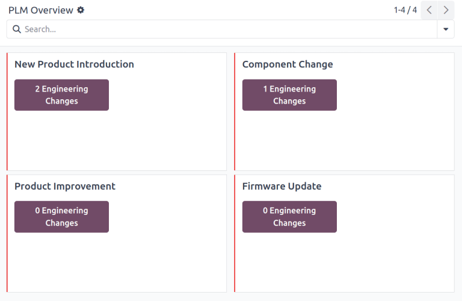Open the Firmware Update title
Screen dimensions: 462x301
click(282, 186)
